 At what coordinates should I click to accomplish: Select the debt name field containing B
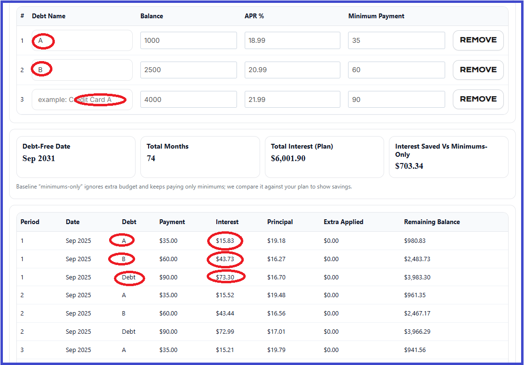(x=82, y=70)
